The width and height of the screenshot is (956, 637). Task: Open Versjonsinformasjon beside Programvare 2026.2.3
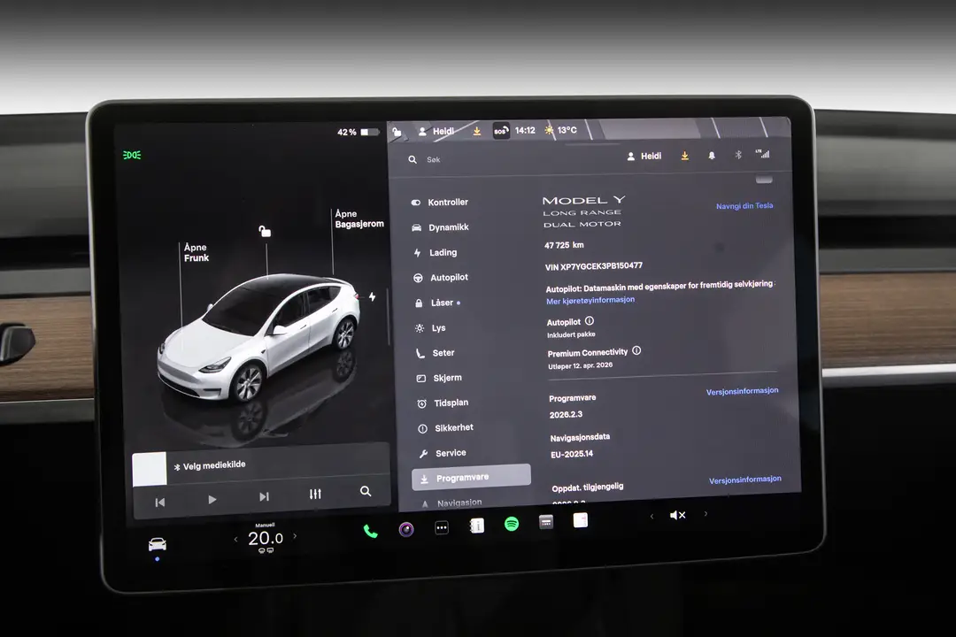click(x=742, y=391)
